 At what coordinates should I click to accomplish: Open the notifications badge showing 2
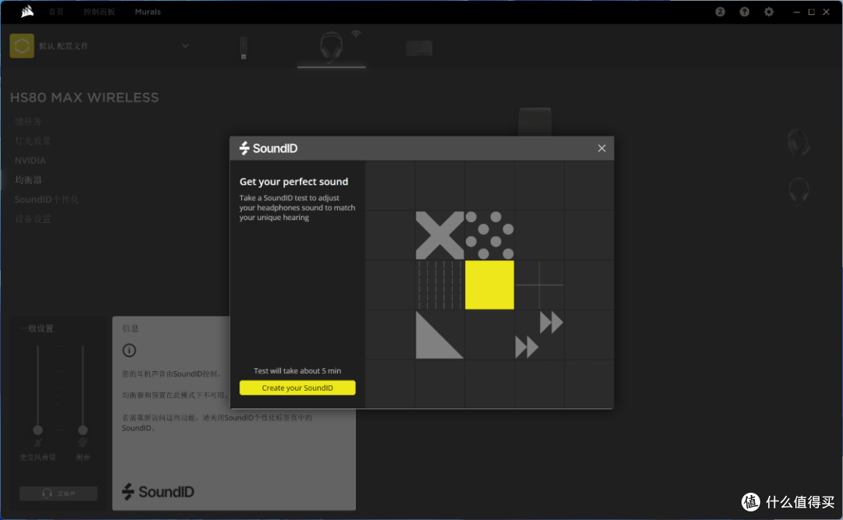tap(720, 12)
